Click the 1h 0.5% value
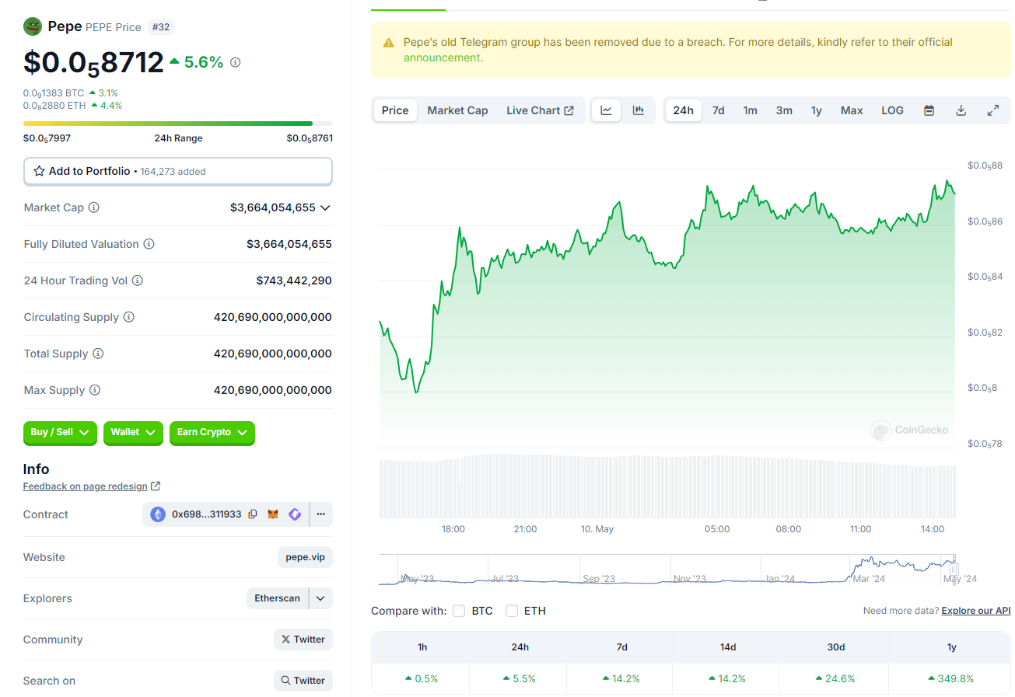 point(422,678)
